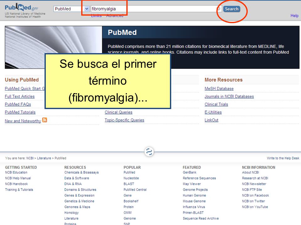
Task: Open Research at NCBI footer link
Action: tap(255, 178)
